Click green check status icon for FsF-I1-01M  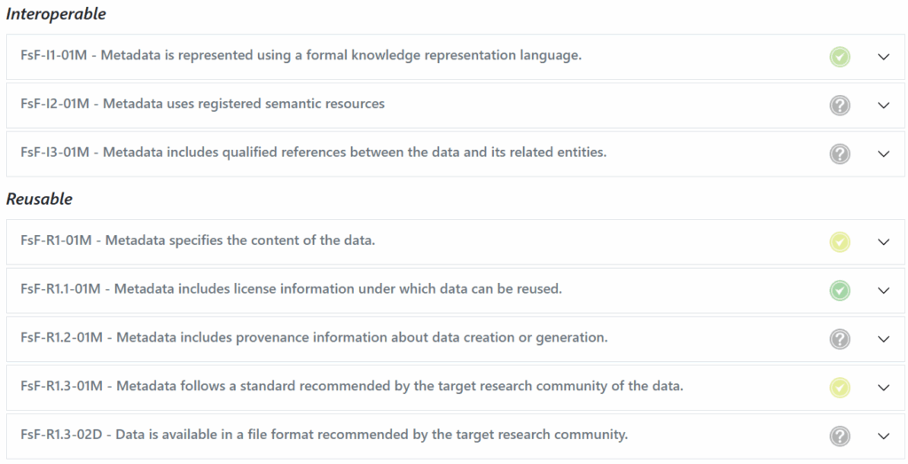click(840, 57)
